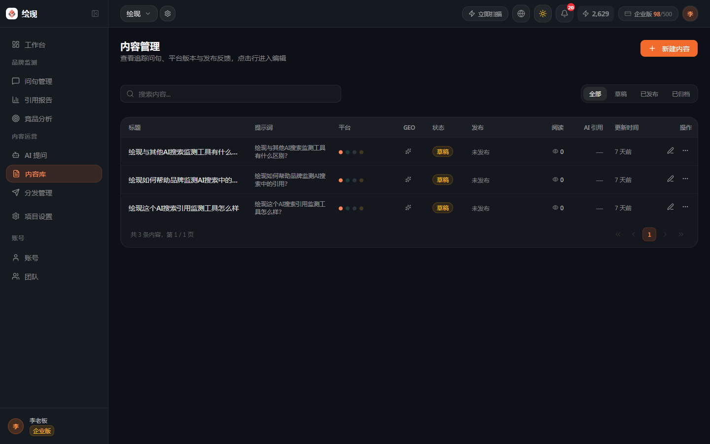Open the 李 user avatar in the top bar
This screenshot has height=444, width=710.
(x=690, y=14)
